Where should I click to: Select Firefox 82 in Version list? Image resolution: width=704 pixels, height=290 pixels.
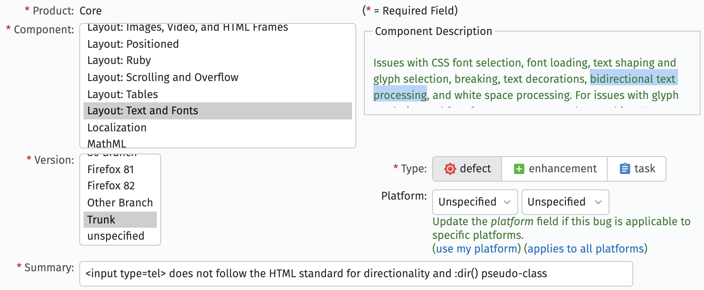tap(111, 186)
